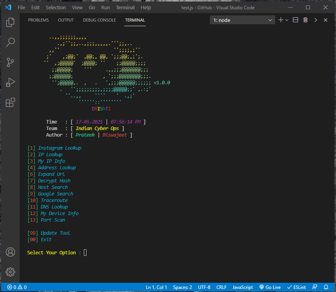
Task: Toggle Go Live server in status bar
Action: (x=270, y=287)
